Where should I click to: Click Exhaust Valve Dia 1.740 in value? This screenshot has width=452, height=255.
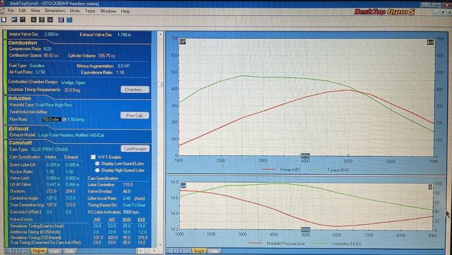click(124, 34)
